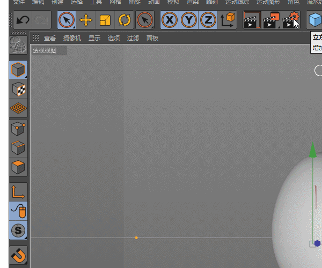322x268 pixels.
Task: Render to Picture Viewer
Action: coord(271,20)
